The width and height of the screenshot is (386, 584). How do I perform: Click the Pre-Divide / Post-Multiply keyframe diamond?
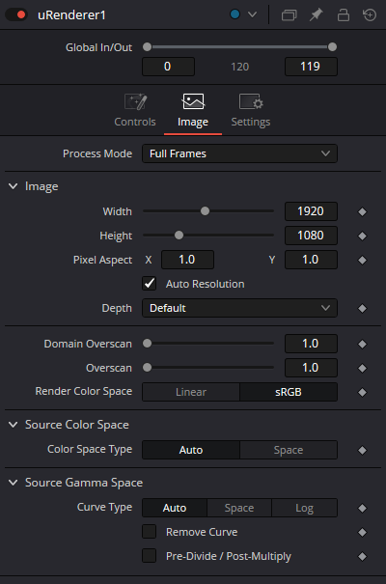click(362, 557)
